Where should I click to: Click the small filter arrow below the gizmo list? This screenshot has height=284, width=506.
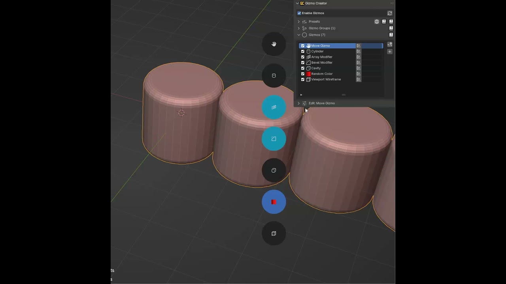coord(301,95)
